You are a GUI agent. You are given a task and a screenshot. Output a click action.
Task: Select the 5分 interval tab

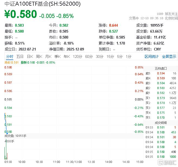click(x=120, y=56)
